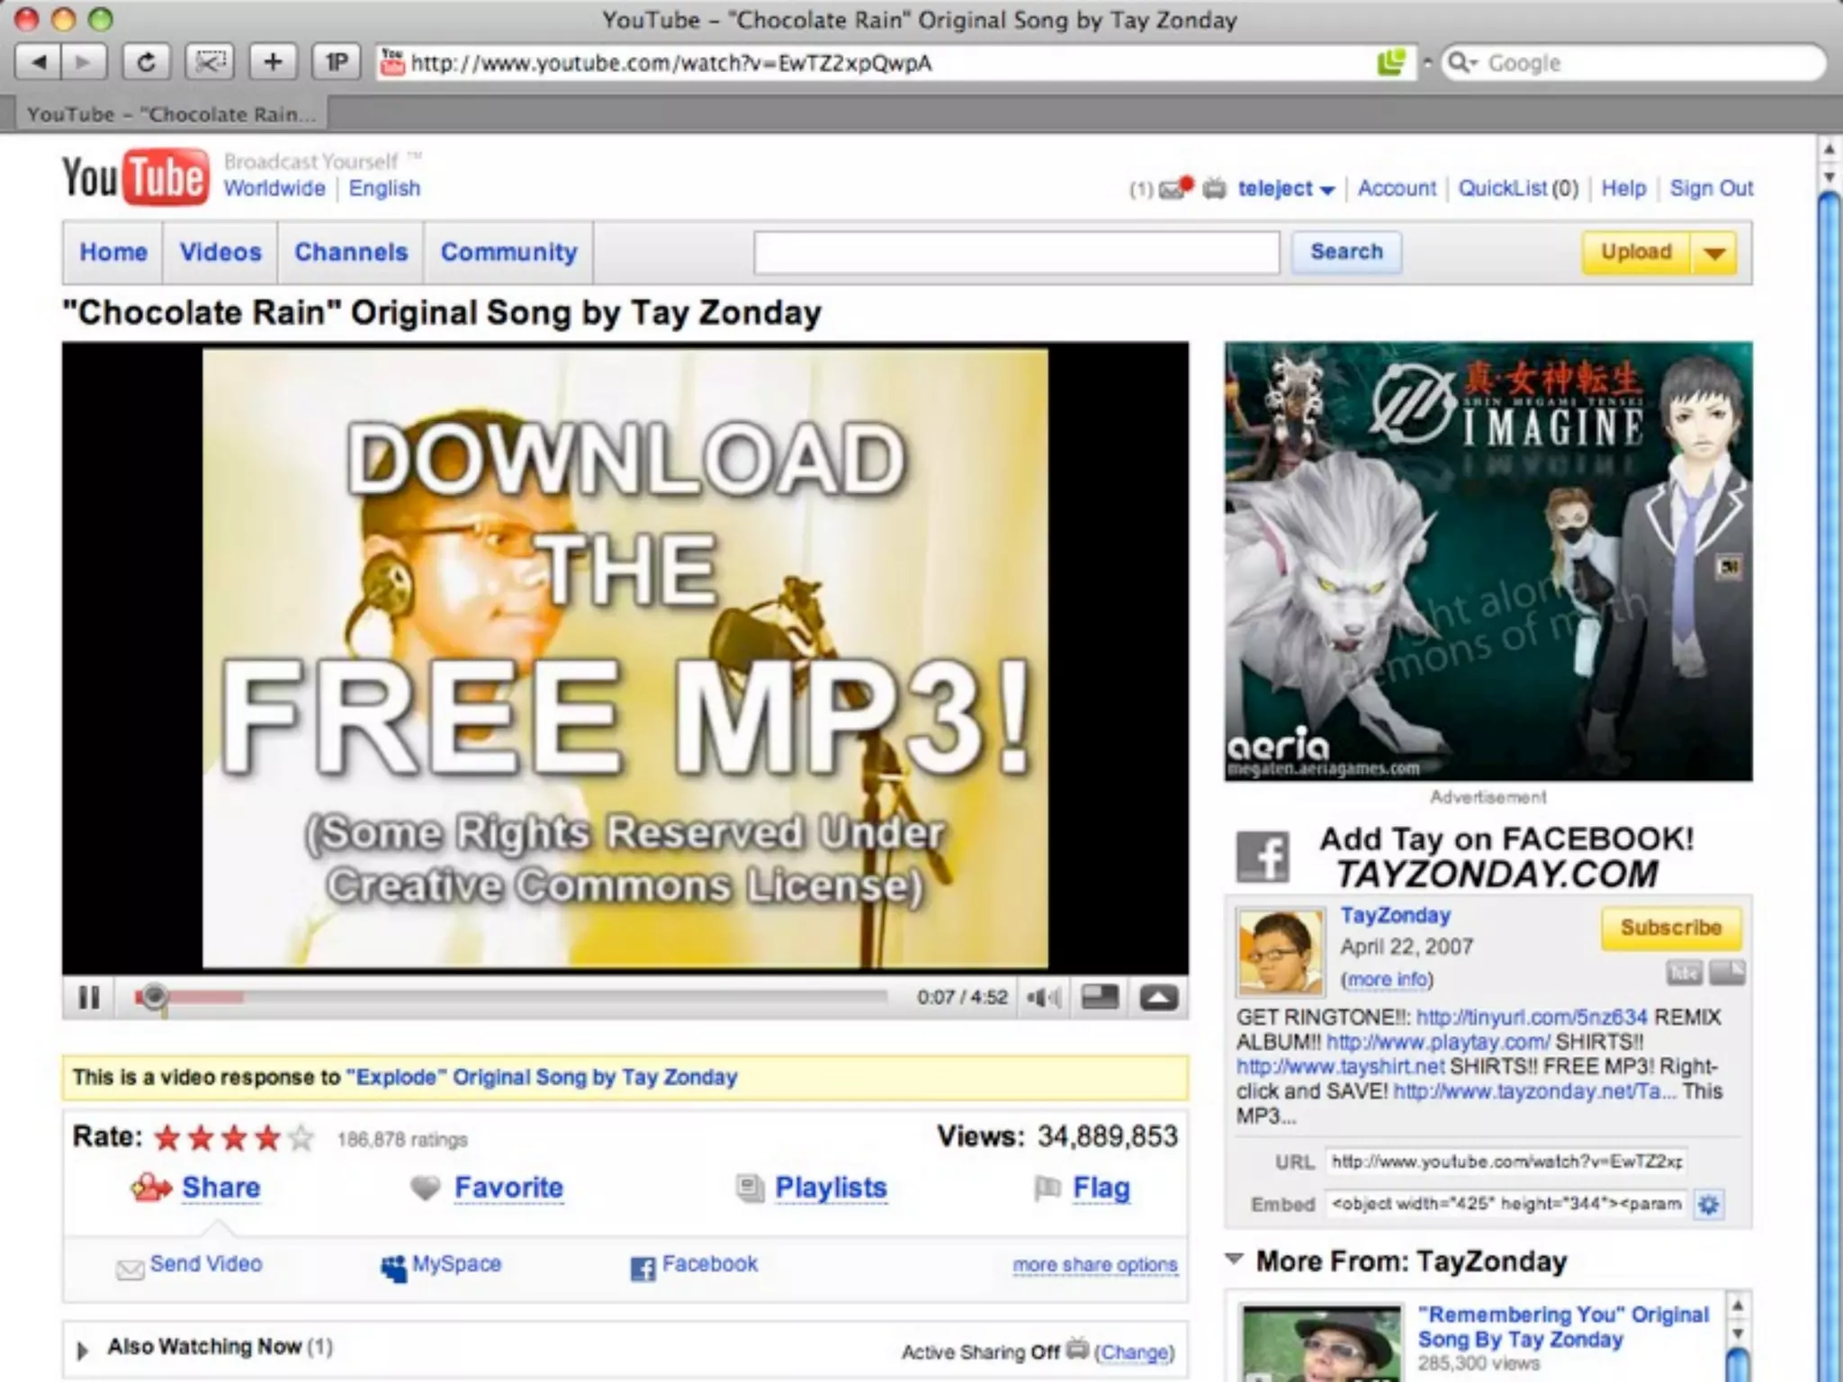Reload the page with Safari refresh button
Image resolution: width=1843 pixels, height=1382 pixels.
[x=147, y=62]
